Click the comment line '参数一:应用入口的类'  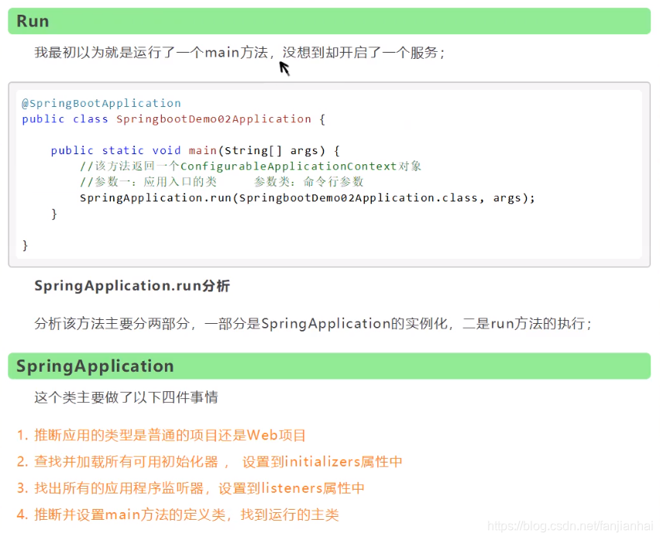tap(222, 182)
